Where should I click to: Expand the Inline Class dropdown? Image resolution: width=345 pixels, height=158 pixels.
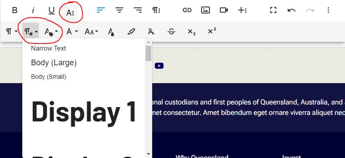(51, 32)
